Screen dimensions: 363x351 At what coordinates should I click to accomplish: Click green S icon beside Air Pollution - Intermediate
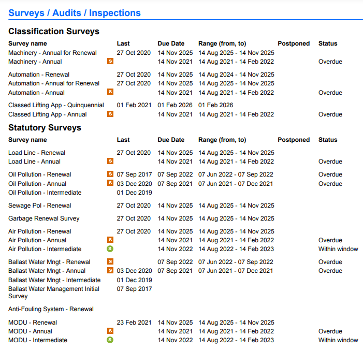[110, 249]
